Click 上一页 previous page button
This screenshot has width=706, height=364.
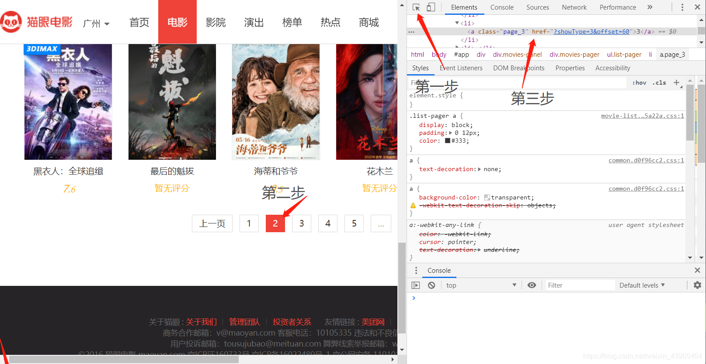[212, 223]
